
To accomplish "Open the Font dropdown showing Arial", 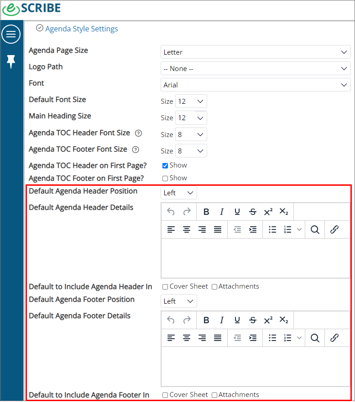I will (x=256, y=85).
